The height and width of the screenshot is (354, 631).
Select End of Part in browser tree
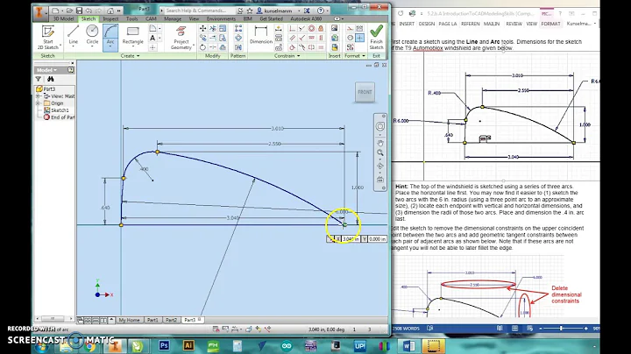(60, 117)
